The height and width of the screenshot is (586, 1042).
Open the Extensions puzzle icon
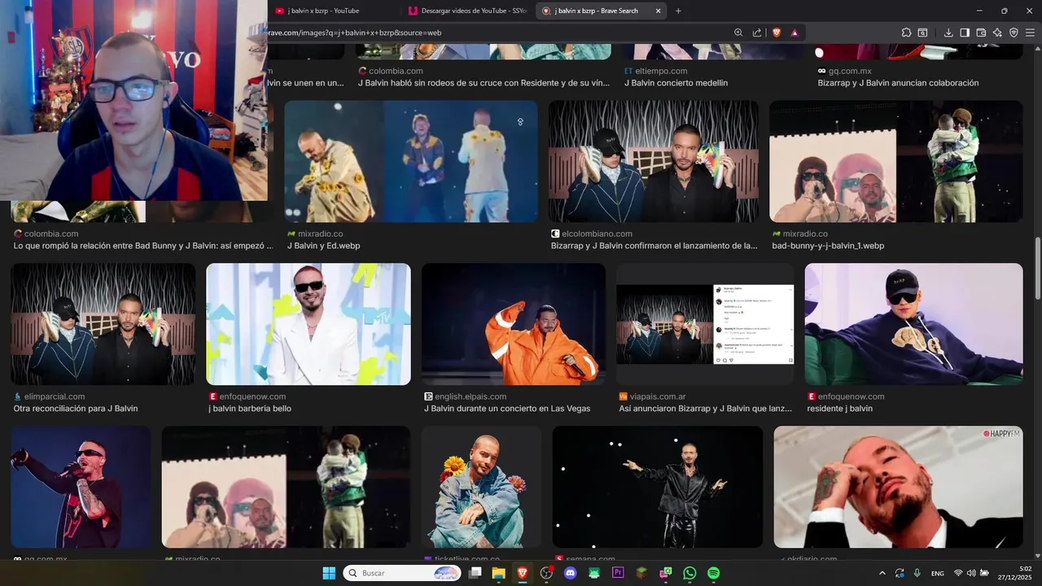(906, 33)
